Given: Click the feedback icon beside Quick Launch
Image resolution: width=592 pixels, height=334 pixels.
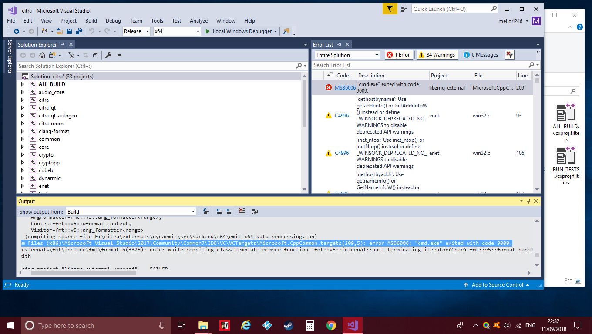Looking at the screenshot, I should [x=404, y=9].
